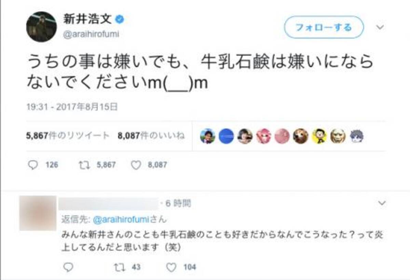Like the reply tweet with 104 likes
Viewport: 410px width, 280px height.
[172, 267]
